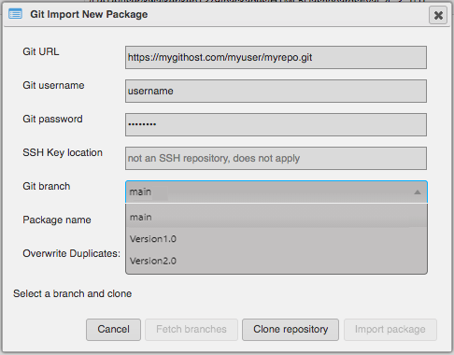Click the Cancel button
This screenshot has height=355, width=454.
(113, 330)
